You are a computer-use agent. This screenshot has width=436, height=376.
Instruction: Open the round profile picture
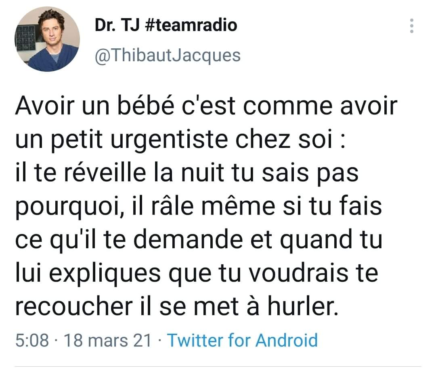tap(47, 39)
